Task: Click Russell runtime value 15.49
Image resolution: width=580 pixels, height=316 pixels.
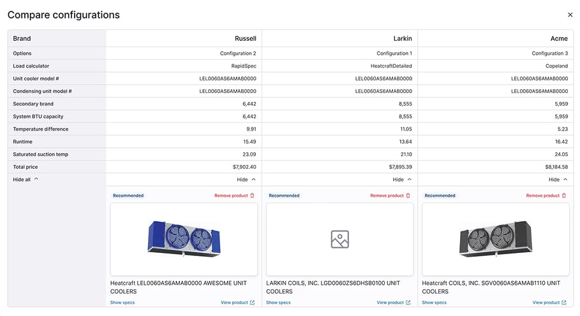Action: 249,141
